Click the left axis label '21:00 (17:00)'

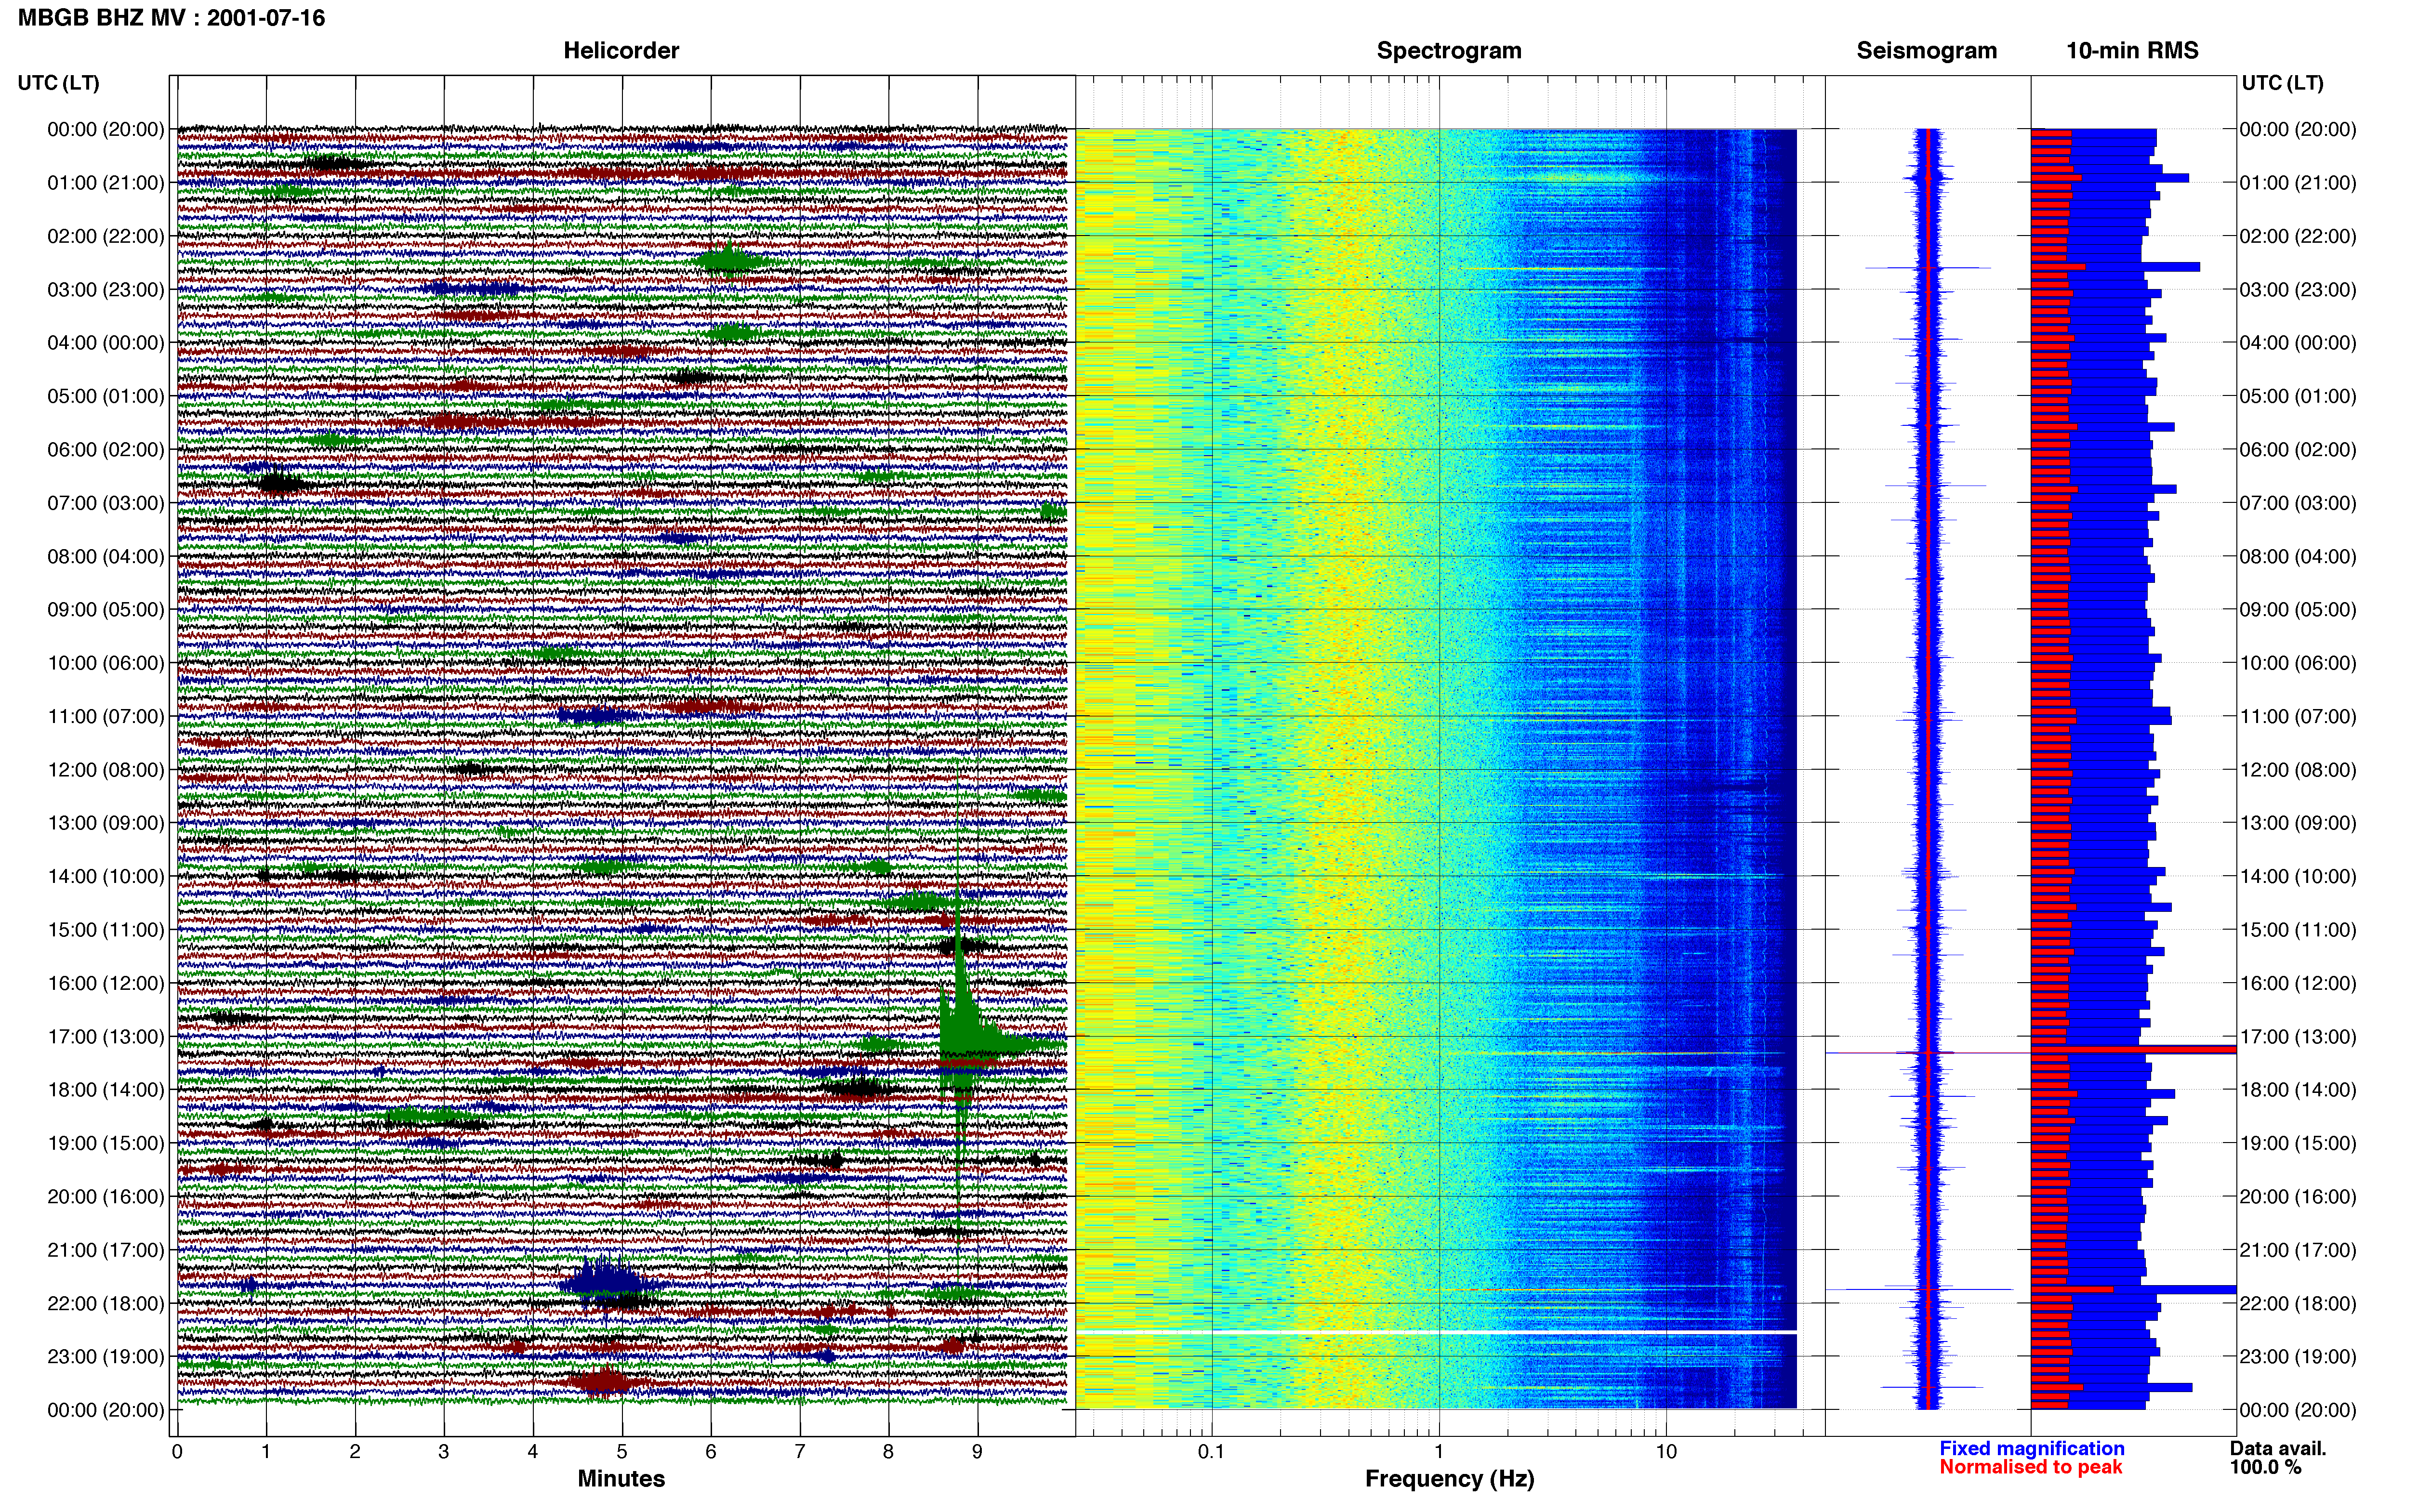pos(105,1249)
